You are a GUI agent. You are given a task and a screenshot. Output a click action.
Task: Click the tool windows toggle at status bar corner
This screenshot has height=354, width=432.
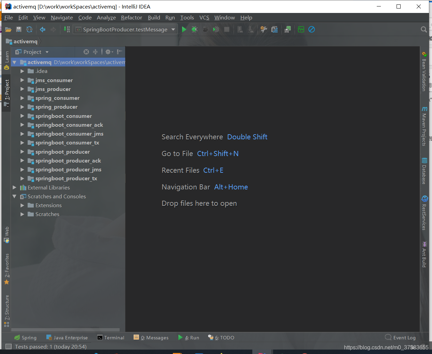(8, 347)
